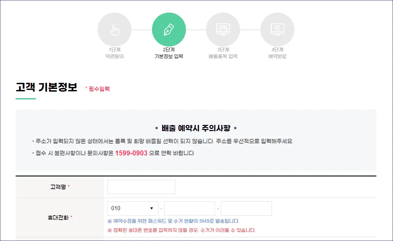Expand the mobile carrier prefix selector
The image size is (393, 241).
[x=133, y=208]
